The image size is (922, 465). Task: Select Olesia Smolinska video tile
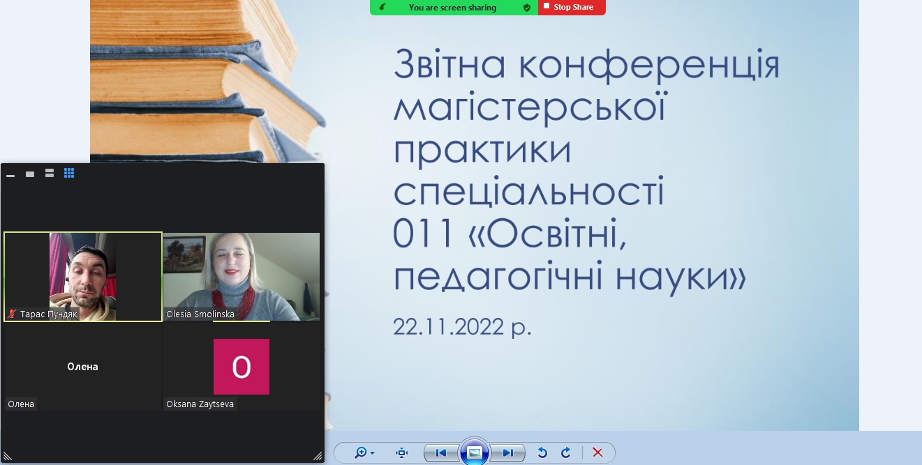pos(241,277)
